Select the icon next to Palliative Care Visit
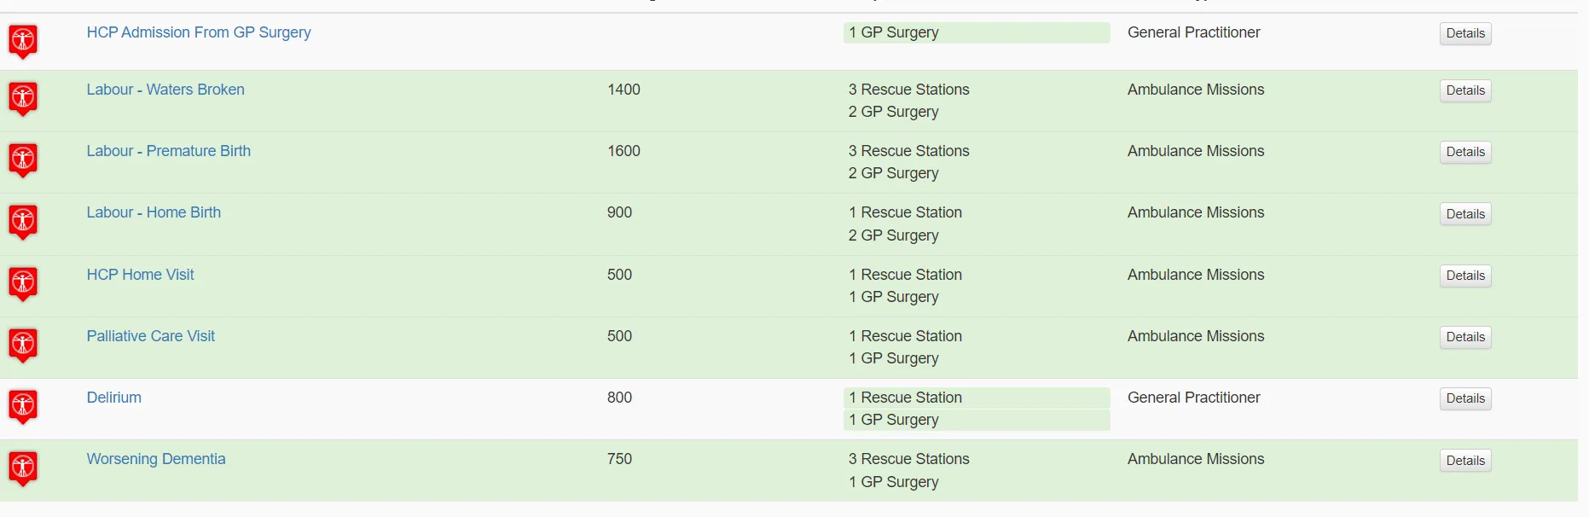The width and height of the screenshot is (1589, 517). pos(23,346)
